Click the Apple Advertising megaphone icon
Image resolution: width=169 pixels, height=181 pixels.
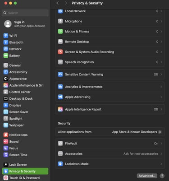60,97
